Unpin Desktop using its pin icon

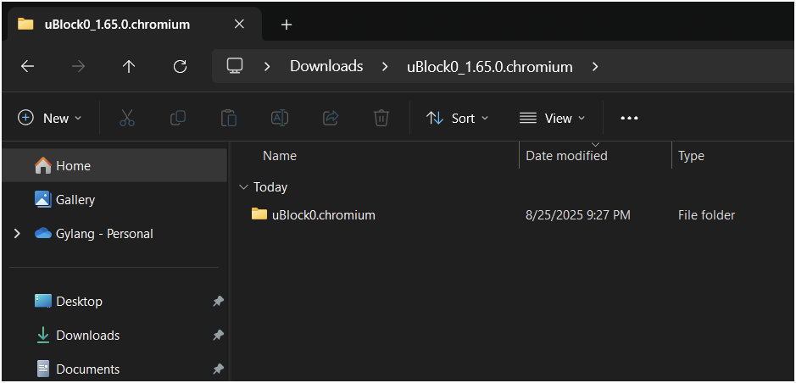pos(219,302)
